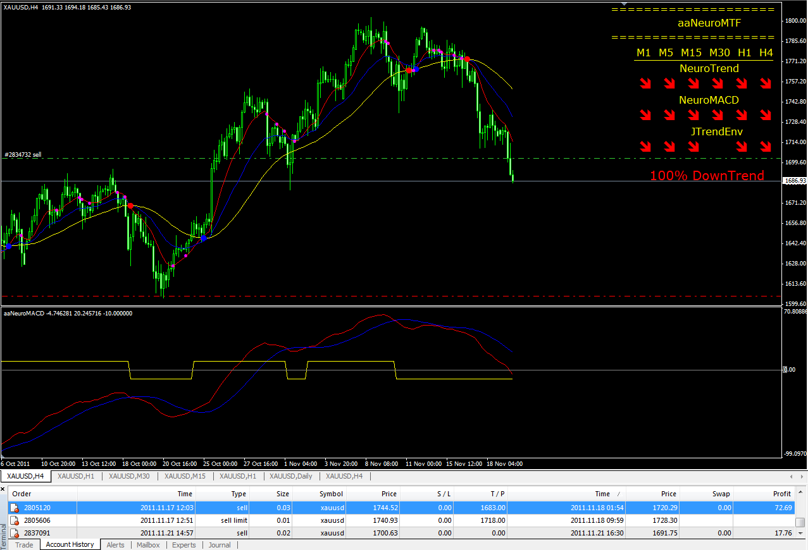Open the Trade tab in Terminal
The image size is (808, 550).
[24, 544]
